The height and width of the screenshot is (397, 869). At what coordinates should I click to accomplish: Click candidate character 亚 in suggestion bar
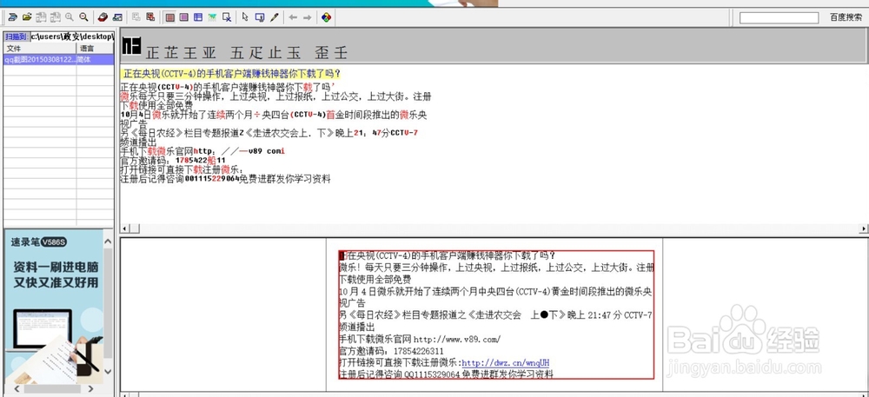pyautogui.click(x=209, y=53)
